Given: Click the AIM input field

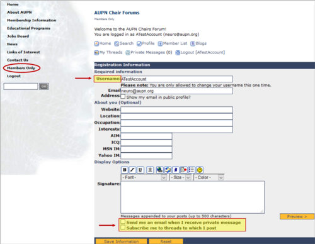Looking at the screenshot, I should pos(146,136).
